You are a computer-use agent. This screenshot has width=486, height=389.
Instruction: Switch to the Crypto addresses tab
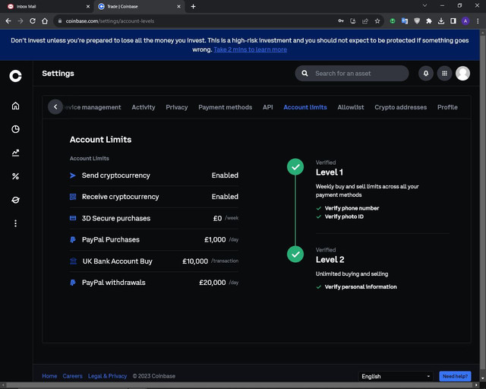pyautogui.click(x=400, y=107)
